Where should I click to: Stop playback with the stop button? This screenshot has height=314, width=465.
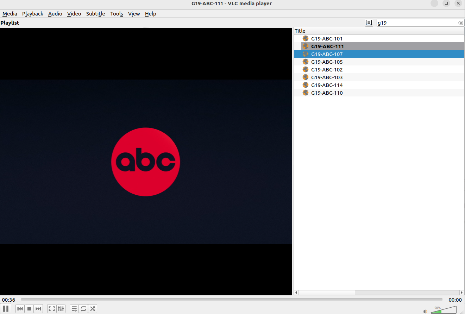click(x=29, y=309)
